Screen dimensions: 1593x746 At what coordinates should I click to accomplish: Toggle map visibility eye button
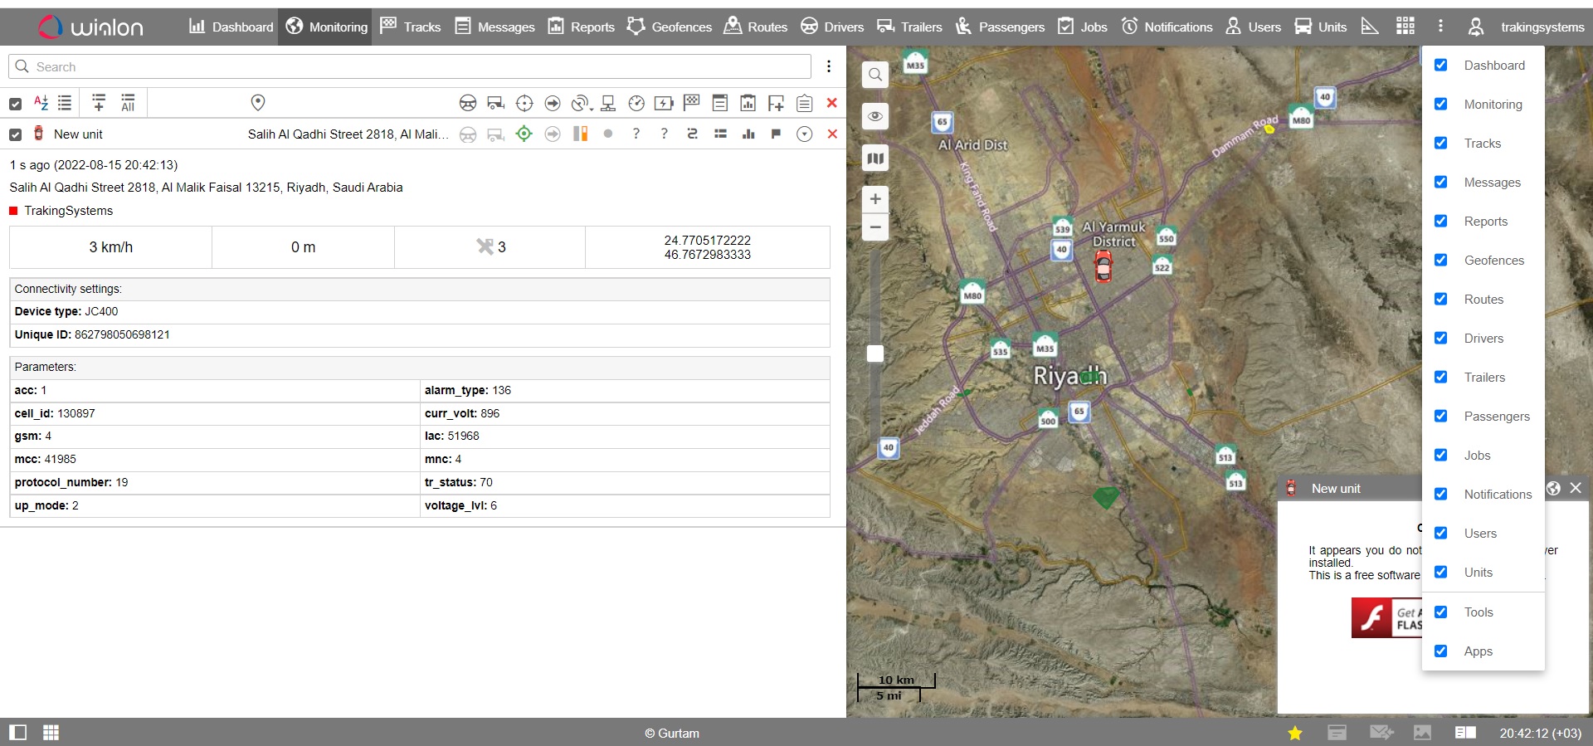point(875,116)
